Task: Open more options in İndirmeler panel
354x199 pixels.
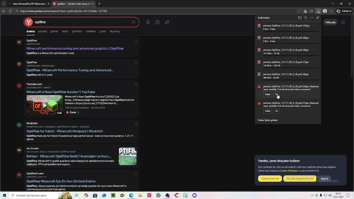Action: [x=311, y=18]
